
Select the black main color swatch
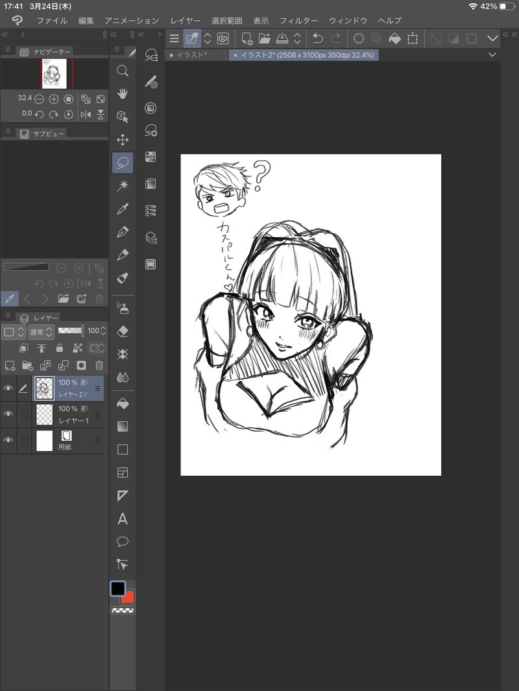coord(117,589)
